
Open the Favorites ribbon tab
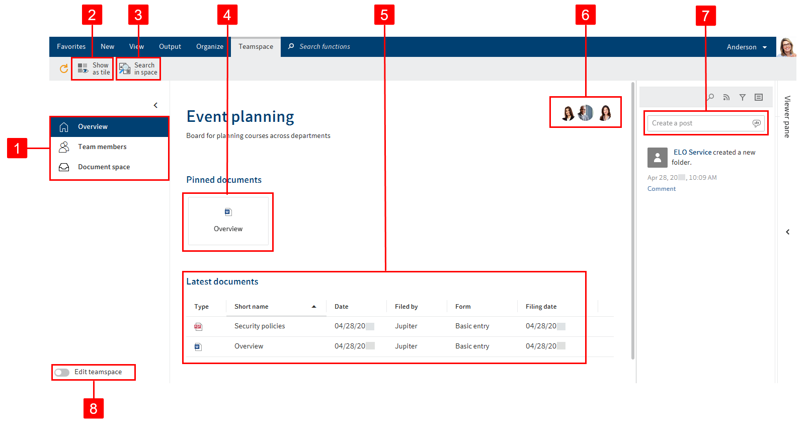(x=71, y=47)
